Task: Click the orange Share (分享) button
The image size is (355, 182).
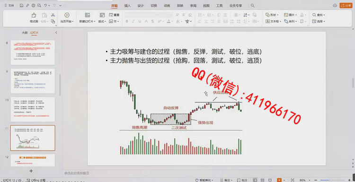Action: tap(346, 5)
